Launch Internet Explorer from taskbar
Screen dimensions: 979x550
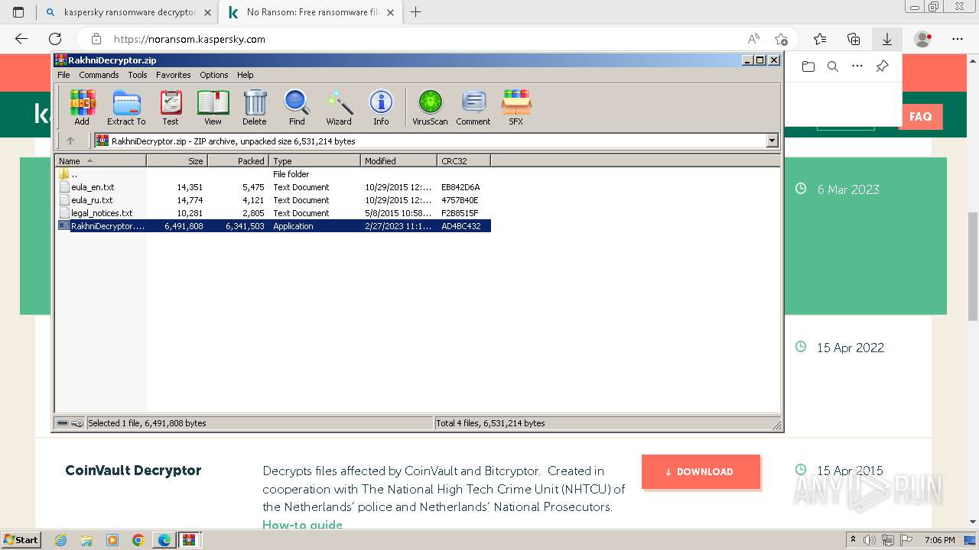(x=60, y=540)
